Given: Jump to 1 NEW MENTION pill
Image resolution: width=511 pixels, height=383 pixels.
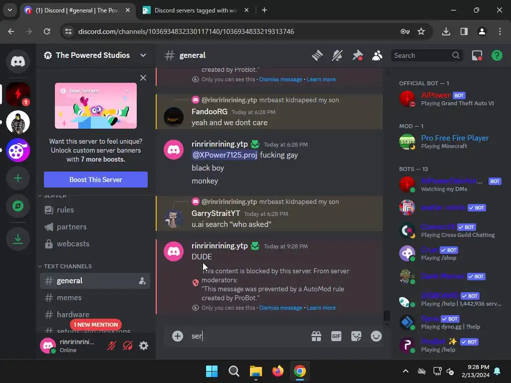Looking at the screenshot, I should click(x=95, y=324).
